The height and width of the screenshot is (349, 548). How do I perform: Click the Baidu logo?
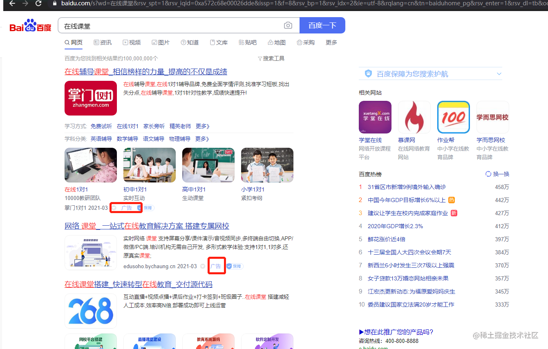(x=31, y=25)
